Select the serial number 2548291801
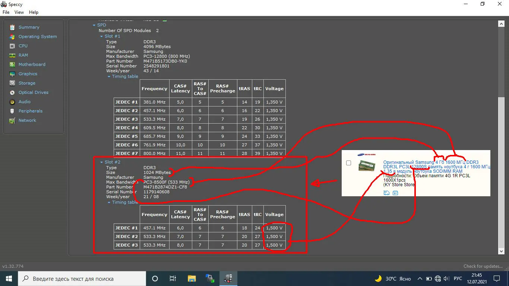The image size is (509, 286). point(157,66)
